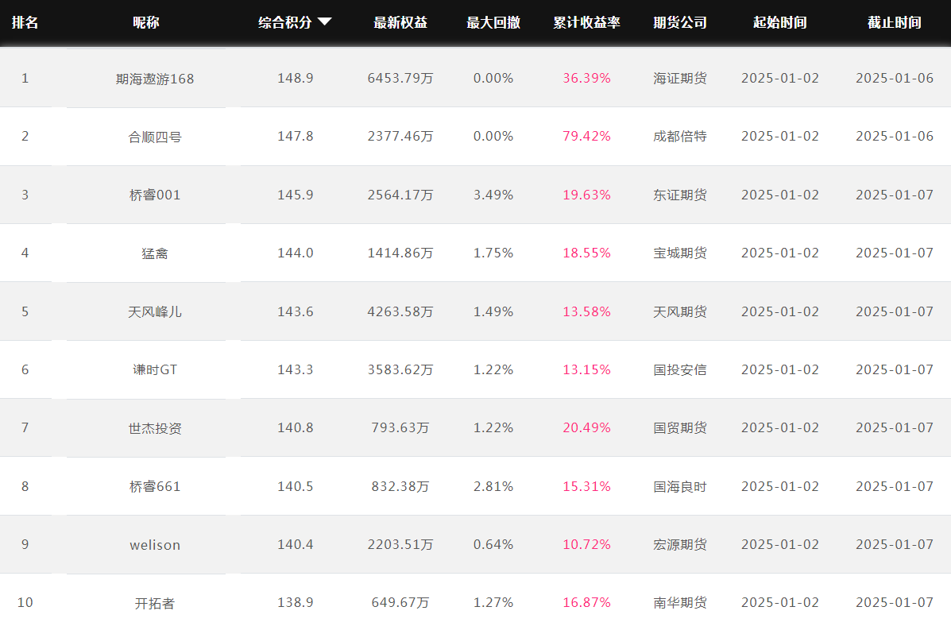Click drawdown value 1.75%
Image resolution: width=951 pixels, height=630 pixels.
[x=493, y=253]
